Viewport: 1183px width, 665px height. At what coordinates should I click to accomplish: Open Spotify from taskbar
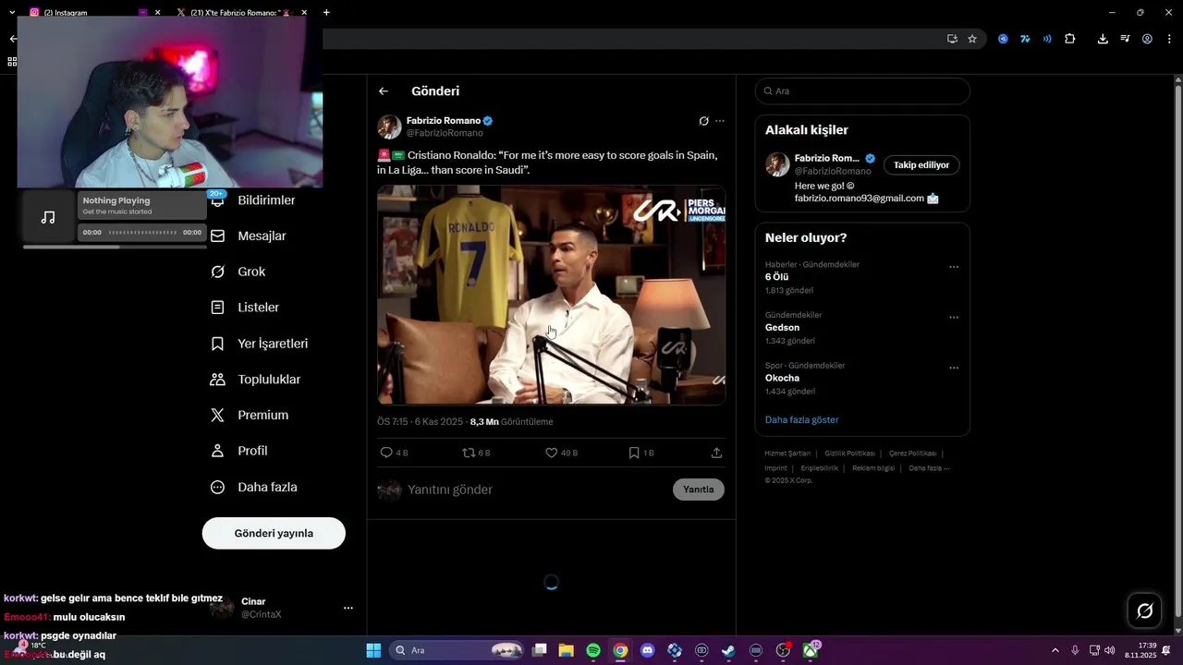pyautogui.click(x=593, y=650)
